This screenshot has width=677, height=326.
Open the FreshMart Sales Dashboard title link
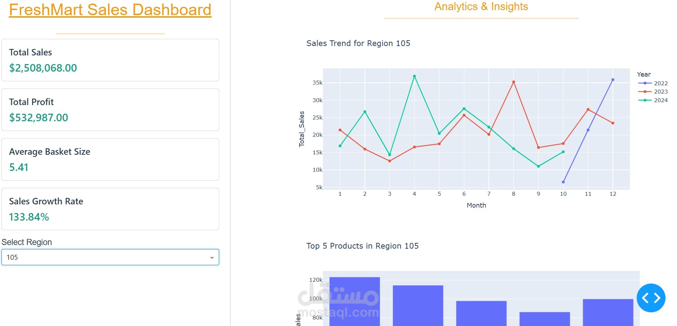tap(110, 10)
